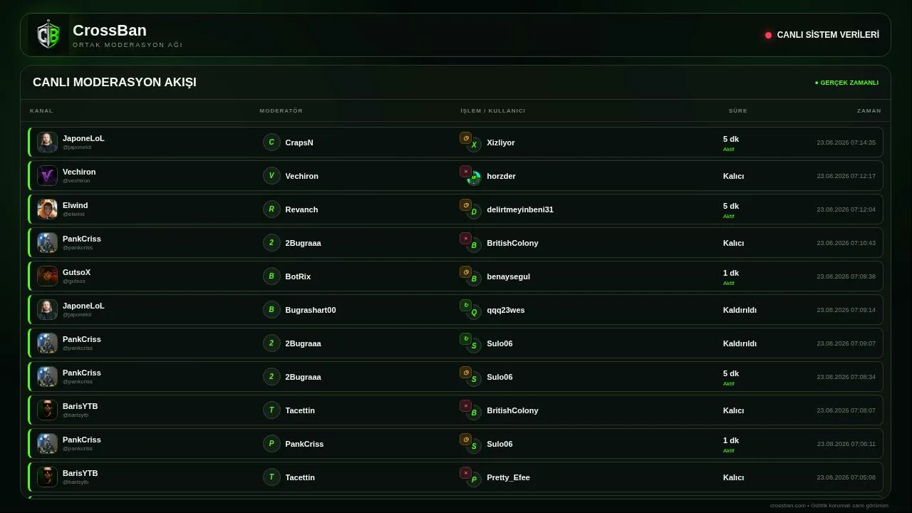Click the ban icon beside horzder
The image size is (912, 513).
465,172
